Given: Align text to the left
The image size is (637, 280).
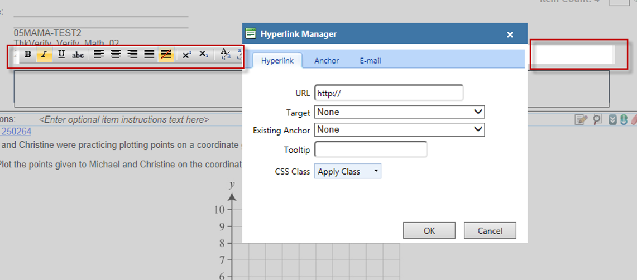Looking at the screenshot, I should [99, 54].
